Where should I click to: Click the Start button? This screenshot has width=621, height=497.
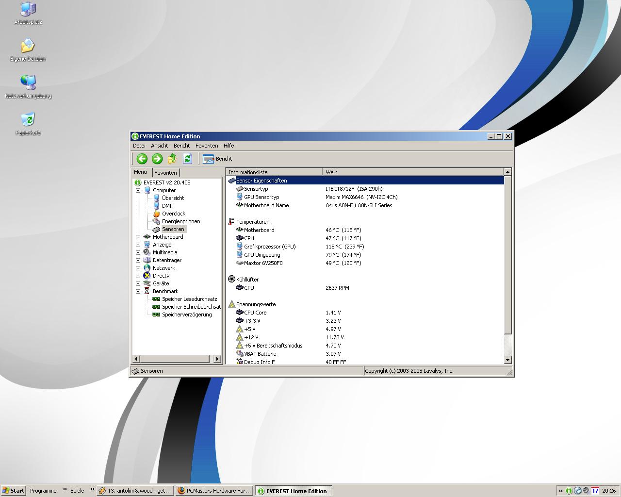(13, 491)
